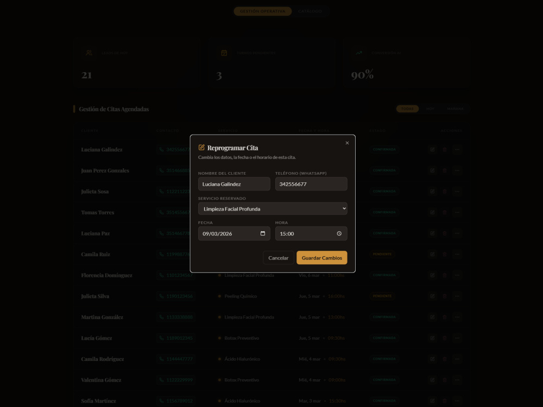Delete the Luciana Galindez appointment
The height and width of the screenshot is (407, 543).
(x=445, y=150)
